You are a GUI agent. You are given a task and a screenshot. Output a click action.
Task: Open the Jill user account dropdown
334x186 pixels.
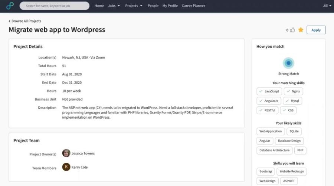327,6
